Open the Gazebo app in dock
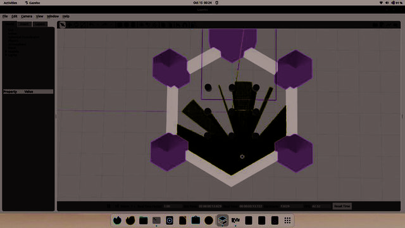The height and width of the screenshot is (228, 405). click(x=222, y=220)
